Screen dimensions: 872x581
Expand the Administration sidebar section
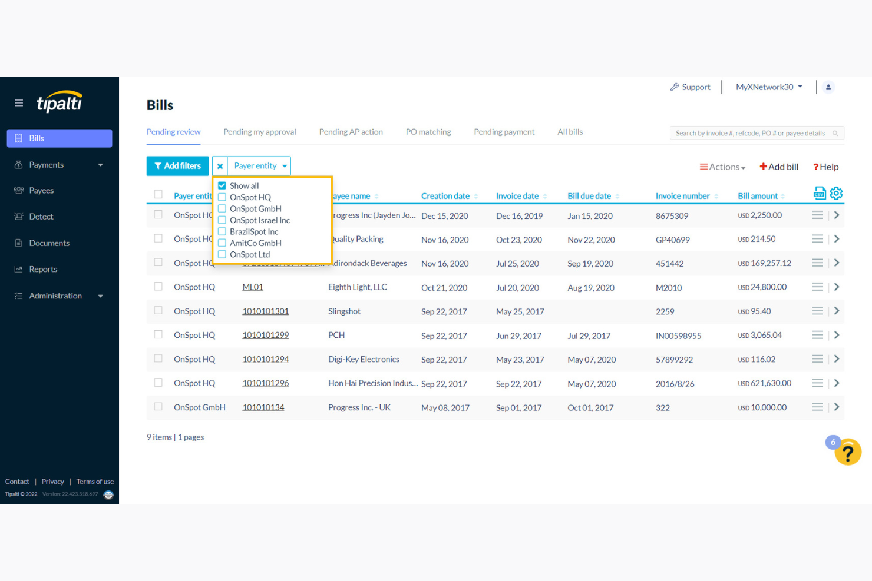(60, 296)
